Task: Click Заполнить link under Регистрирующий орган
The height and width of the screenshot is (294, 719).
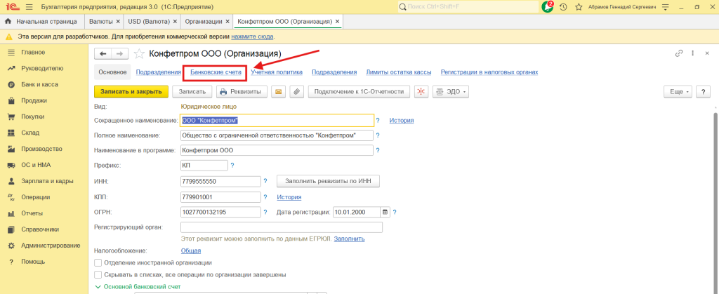Action: (x=350, y=239)
